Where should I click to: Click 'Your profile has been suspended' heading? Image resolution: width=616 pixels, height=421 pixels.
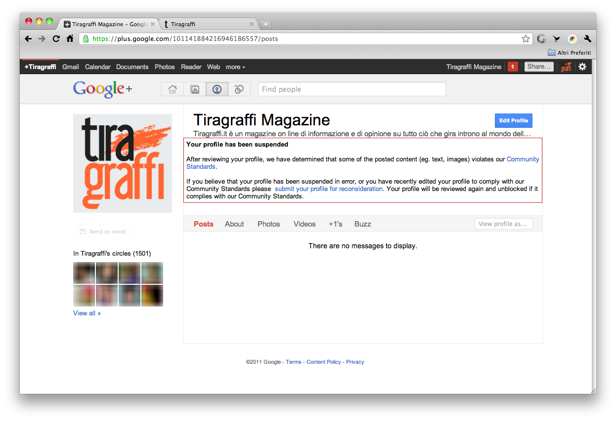coord(237,145)
